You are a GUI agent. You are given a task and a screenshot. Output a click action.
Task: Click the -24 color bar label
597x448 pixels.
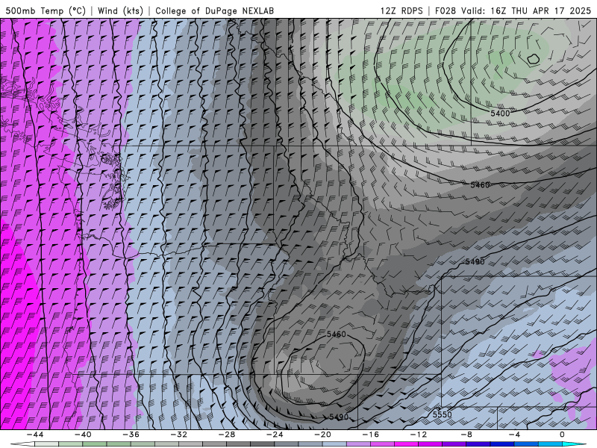275,435
